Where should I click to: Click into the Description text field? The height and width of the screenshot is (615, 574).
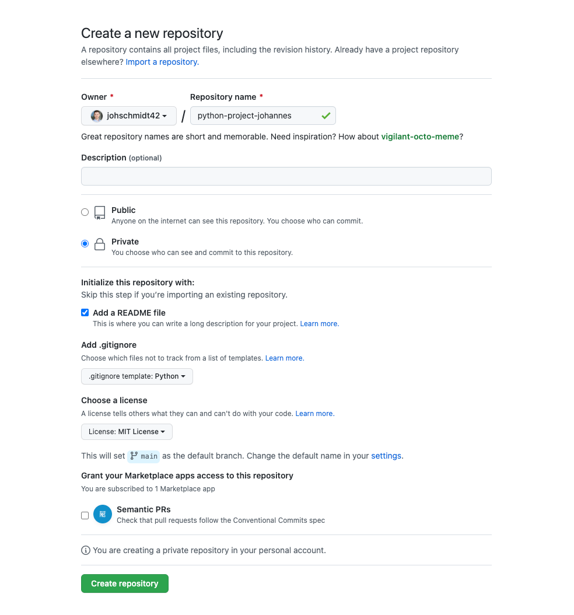point(286,176)
